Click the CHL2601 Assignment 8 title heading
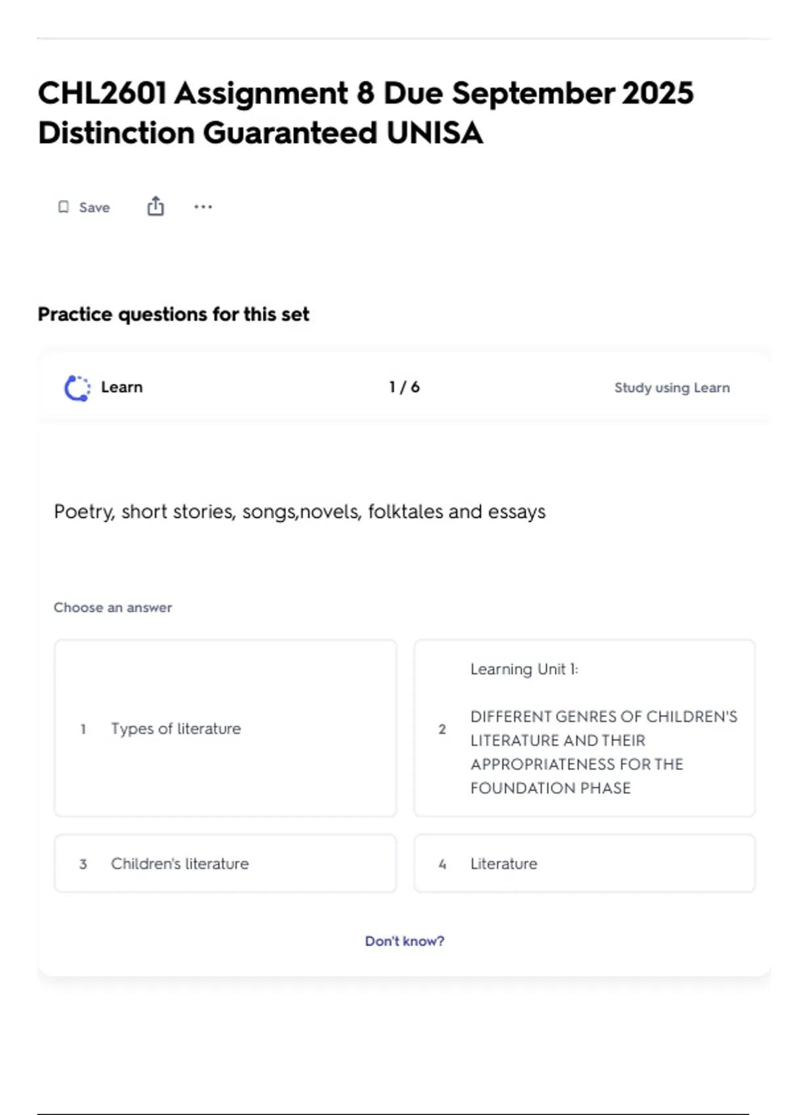 click(365, 113)
